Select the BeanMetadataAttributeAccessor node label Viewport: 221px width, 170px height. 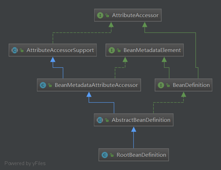coord(96,85)
